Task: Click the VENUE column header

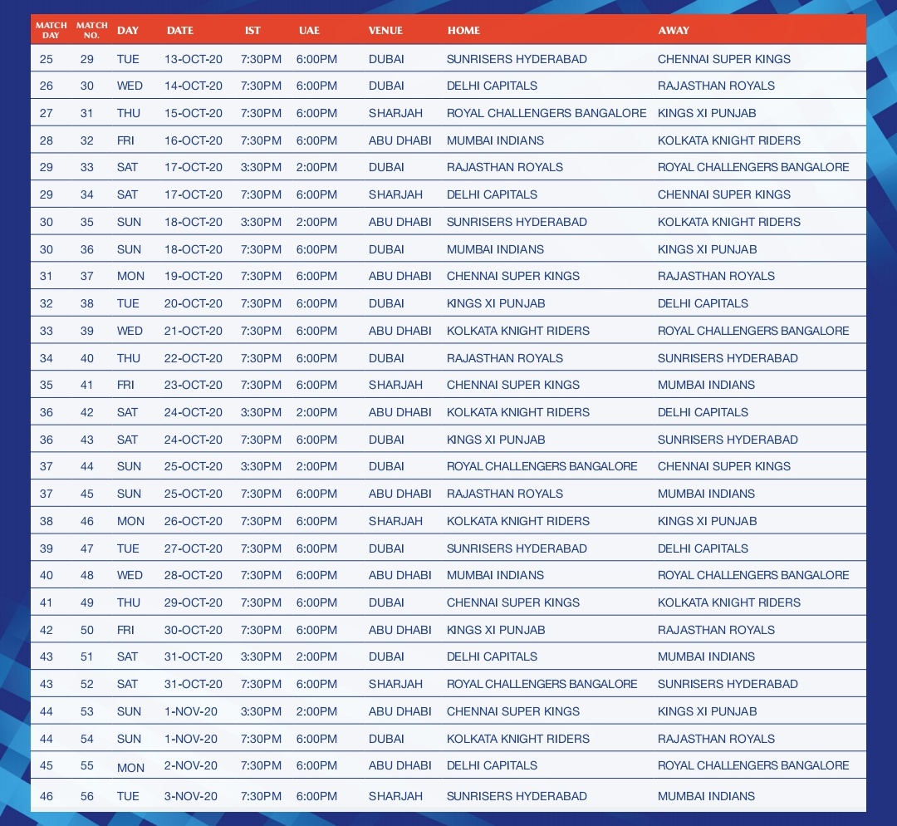Action: click(385, 31)
